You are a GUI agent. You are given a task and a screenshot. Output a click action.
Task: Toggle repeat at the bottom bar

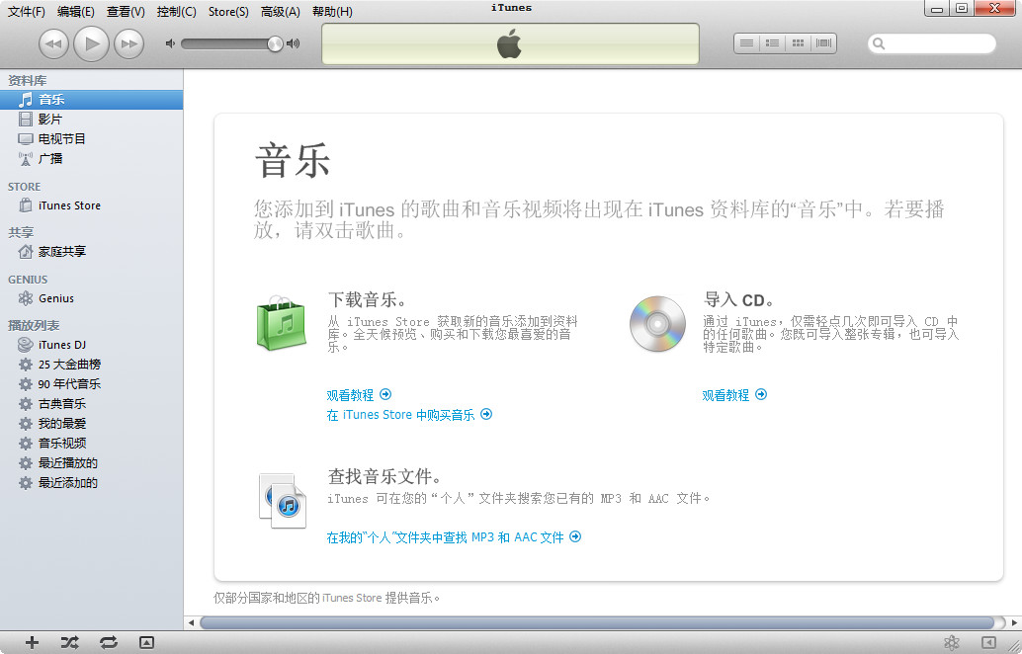pyautogui.click(x=109, y=643)
